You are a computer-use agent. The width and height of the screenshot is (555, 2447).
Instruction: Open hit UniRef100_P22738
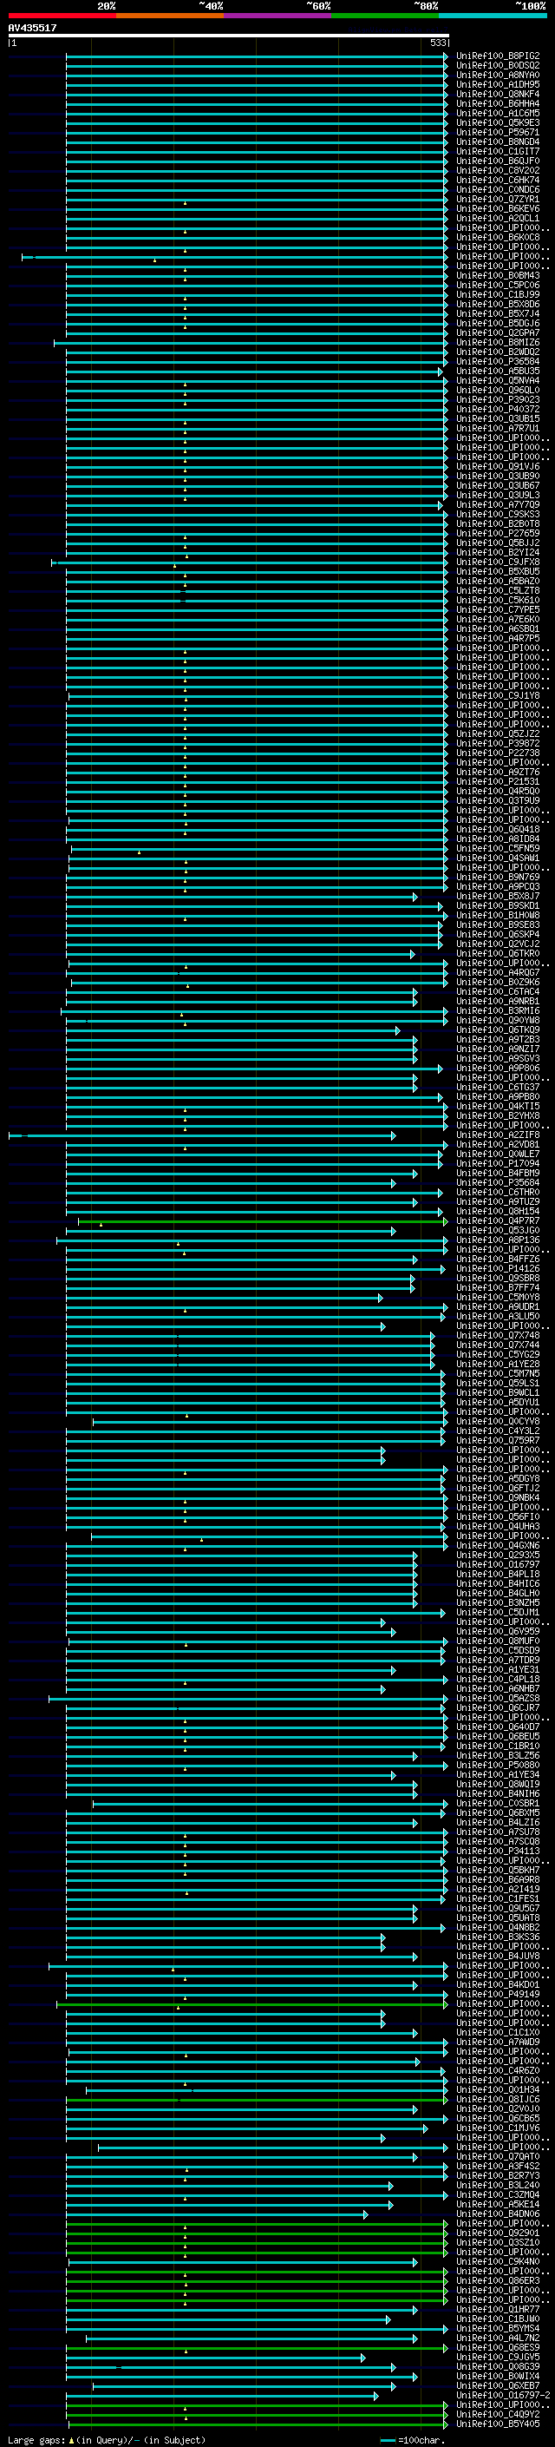click(497, 753)
